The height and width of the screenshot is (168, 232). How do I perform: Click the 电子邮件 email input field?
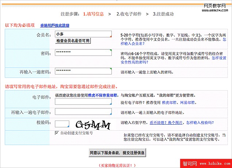(83, 102)
